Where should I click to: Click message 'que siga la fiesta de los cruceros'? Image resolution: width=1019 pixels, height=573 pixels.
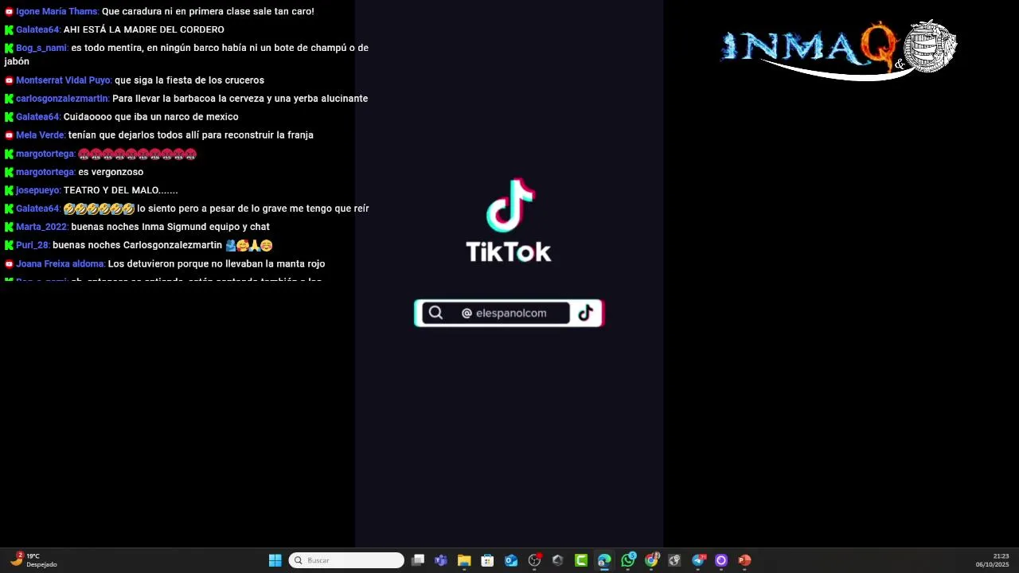[189, 80]
